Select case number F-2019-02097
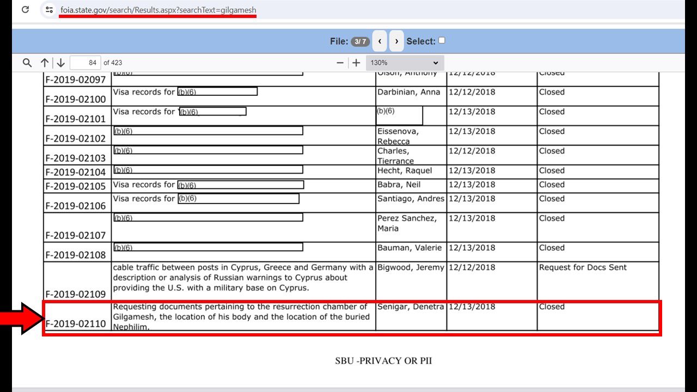The height and width of the screenshot is (392, 697). (x=76, y=79)
